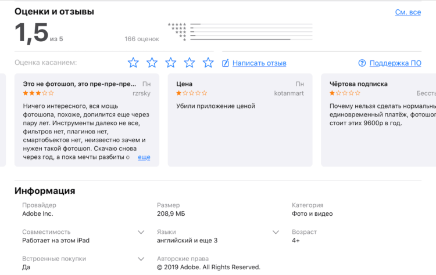Click the five-star rating histogram bar
The image size is (436, 275).
click(x=251, y=24)
